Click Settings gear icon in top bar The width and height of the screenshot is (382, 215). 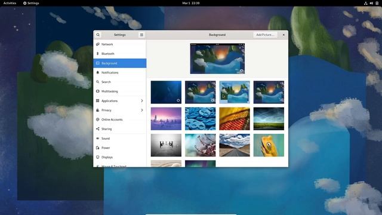(24, 3)
